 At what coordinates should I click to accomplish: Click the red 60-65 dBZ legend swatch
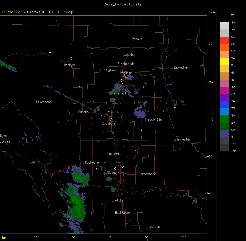pyautogui.click(x=224, y=40)
